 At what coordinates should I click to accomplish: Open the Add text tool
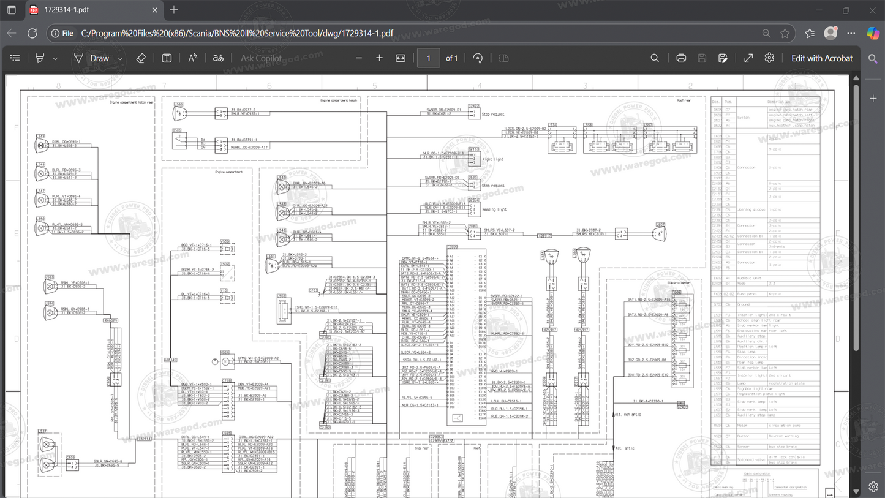point(166,58)
